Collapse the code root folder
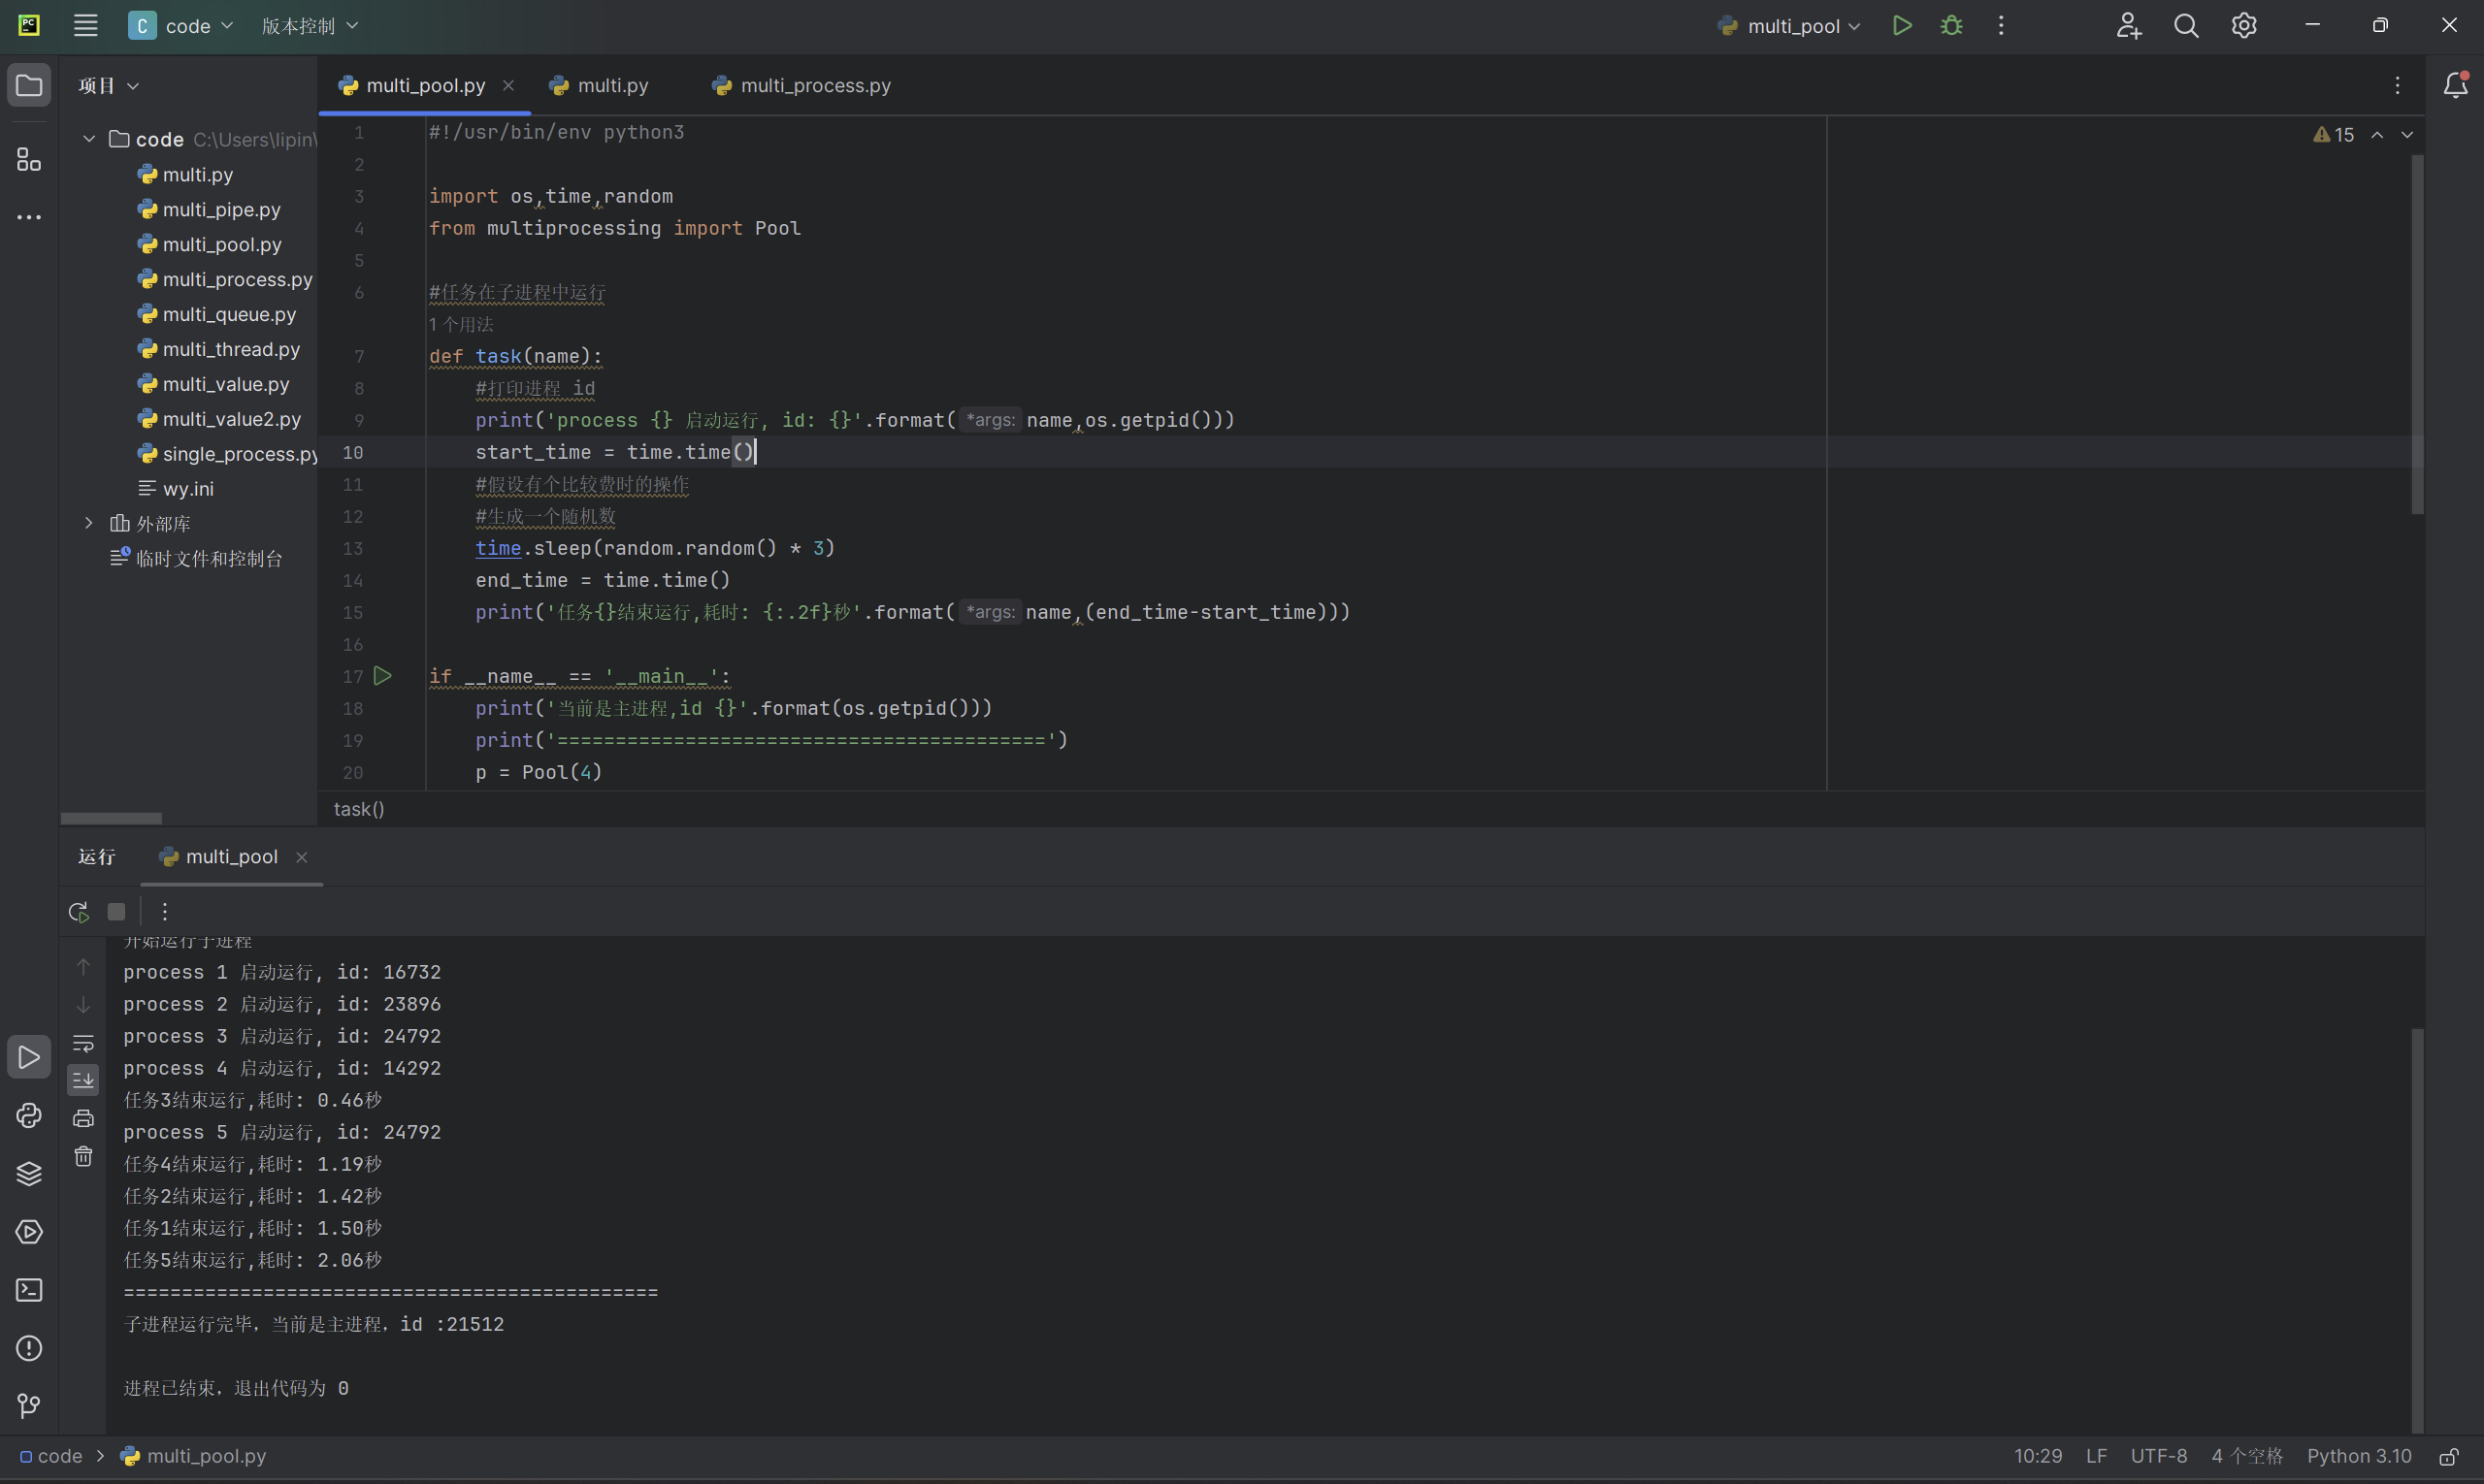This screenshot has height=1484, width=2484. [89, 139]
